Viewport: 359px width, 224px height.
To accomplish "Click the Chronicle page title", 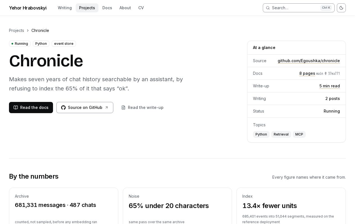I will (46, 61).
